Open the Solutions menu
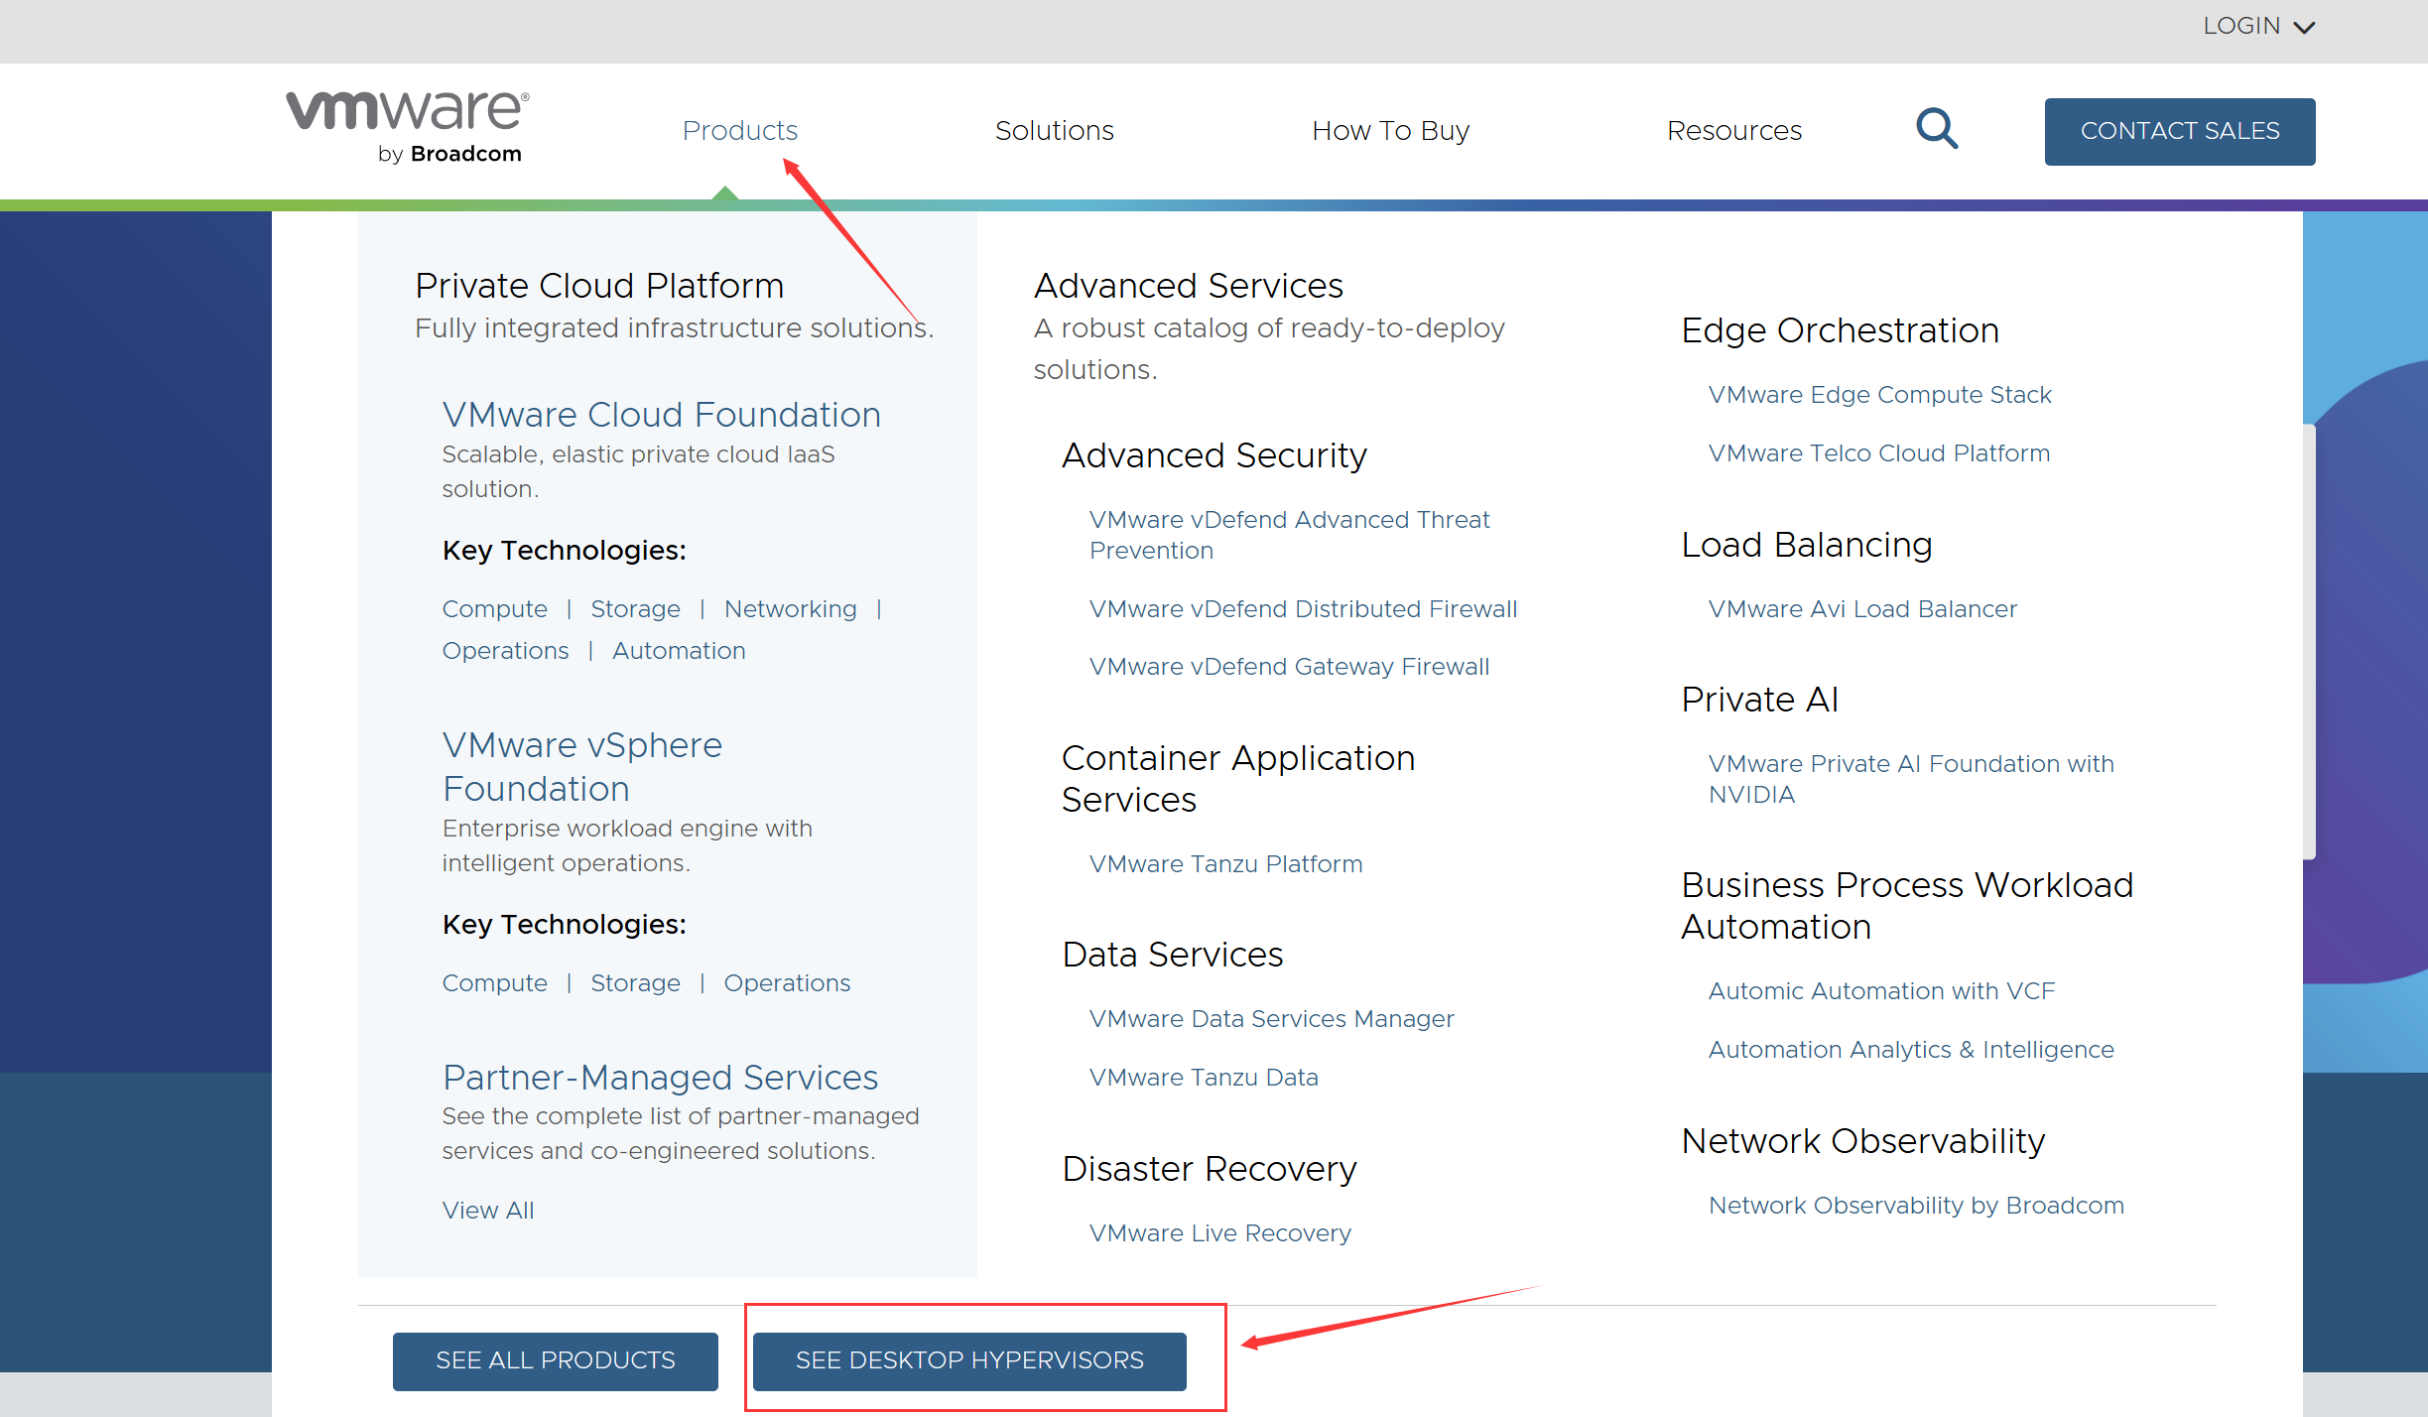Viewport: 2428px width, 1417px height. pos(1054,130)
